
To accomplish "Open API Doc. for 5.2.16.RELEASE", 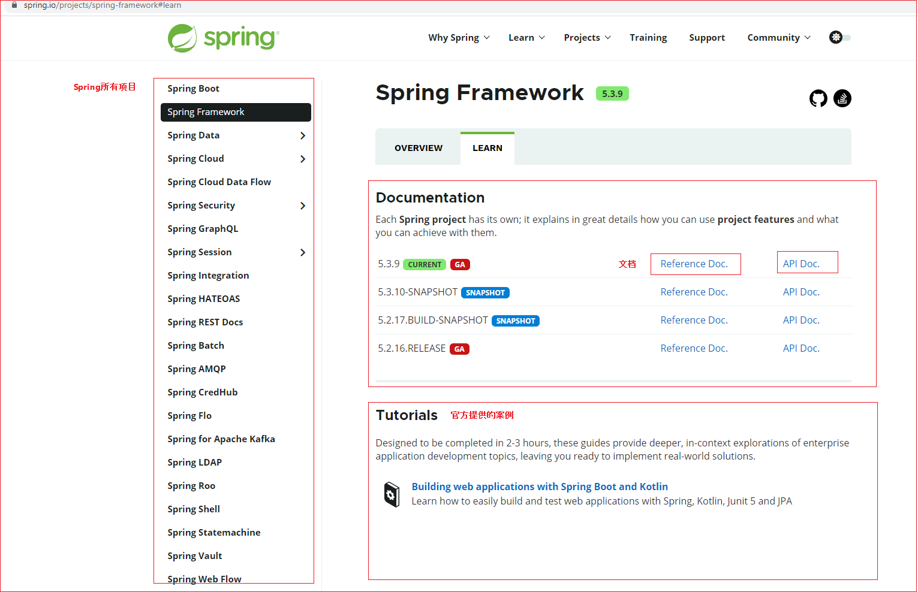I will [x=801, y=349].
